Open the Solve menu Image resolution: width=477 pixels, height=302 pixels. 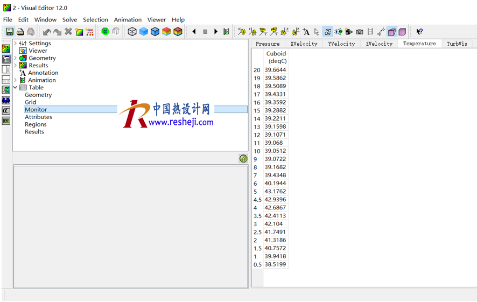(x=69, y=19)
